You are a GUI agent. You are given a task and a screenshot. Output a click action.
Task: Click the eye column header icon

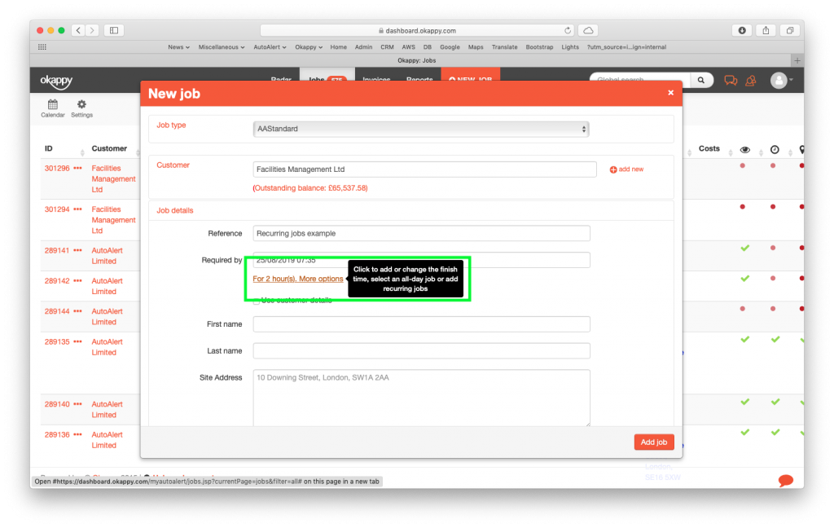745,150
